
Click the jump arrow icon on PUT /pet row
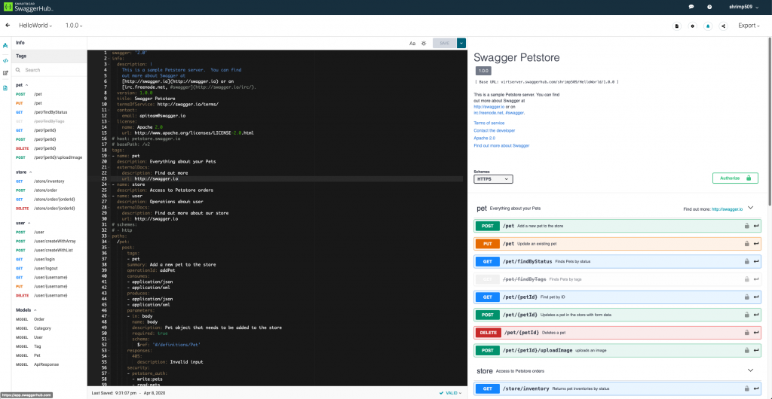pos(756,244)
